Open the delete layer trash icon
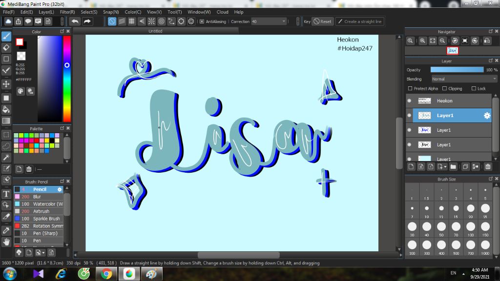 click(487, 166)
